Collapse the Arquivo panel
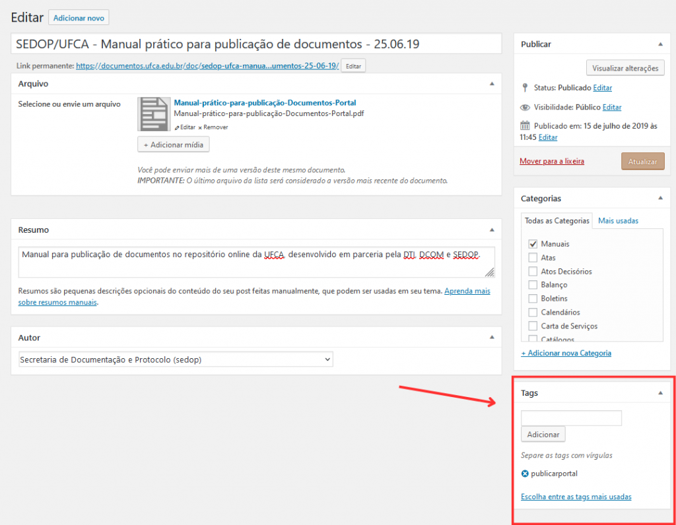Screen dimensions: 676x525 point(492,84)
